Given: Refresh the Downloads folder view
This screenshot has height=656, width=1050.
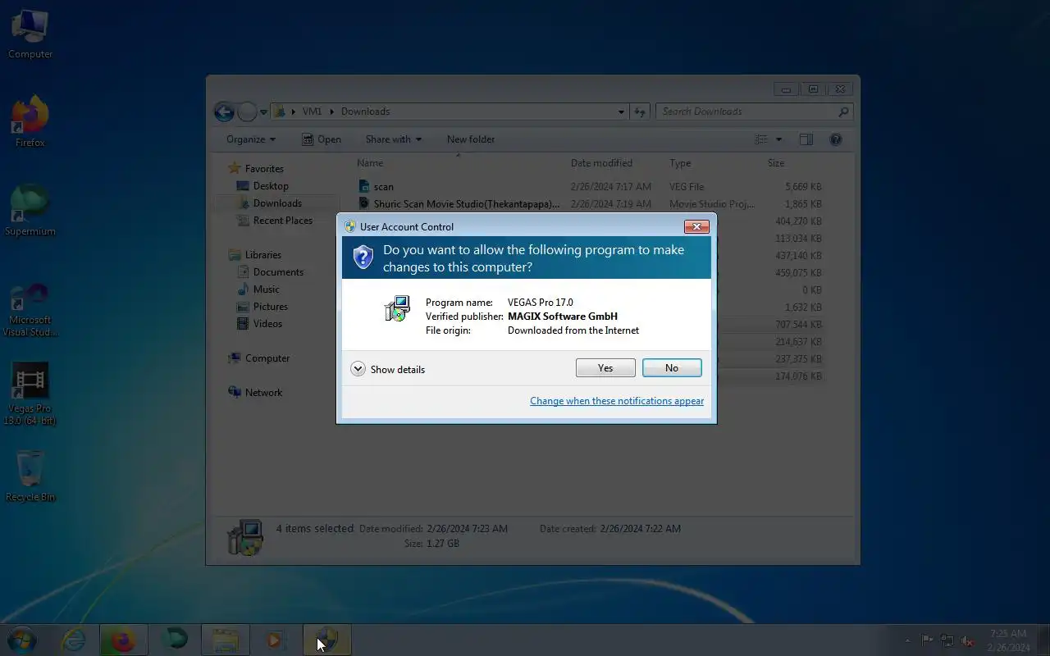Looking at the screenshot, I should point(641,112).
